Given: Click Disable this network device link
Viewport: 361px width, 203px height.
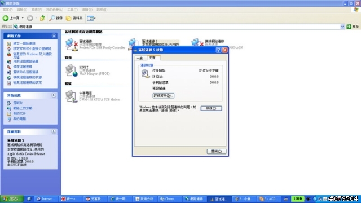Looking at the screenshot, I should (x=25, y=61).
